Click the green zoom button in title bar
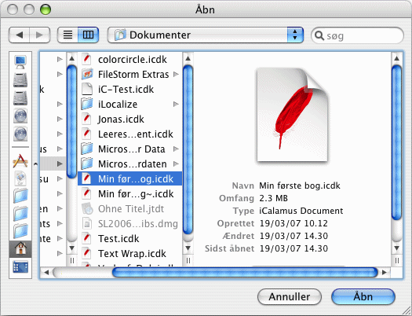 [x=46, y=9]
